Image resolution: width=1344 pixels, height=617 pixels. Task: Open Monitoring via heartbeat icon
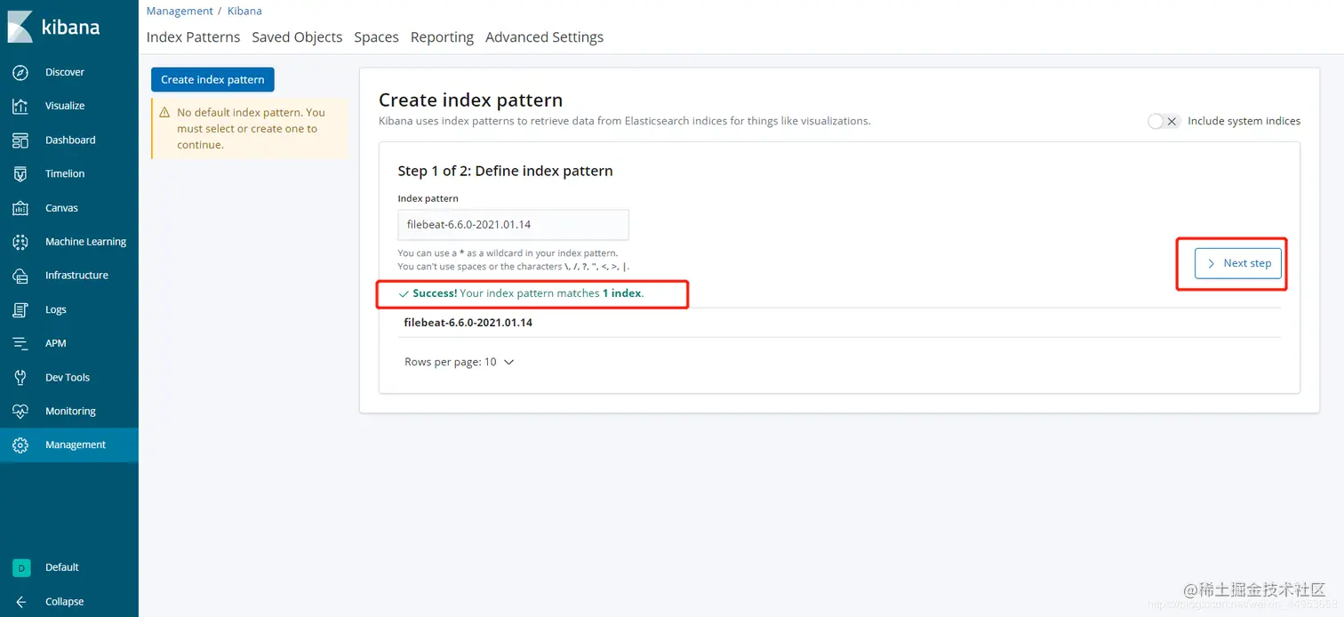tap(20, 412)
